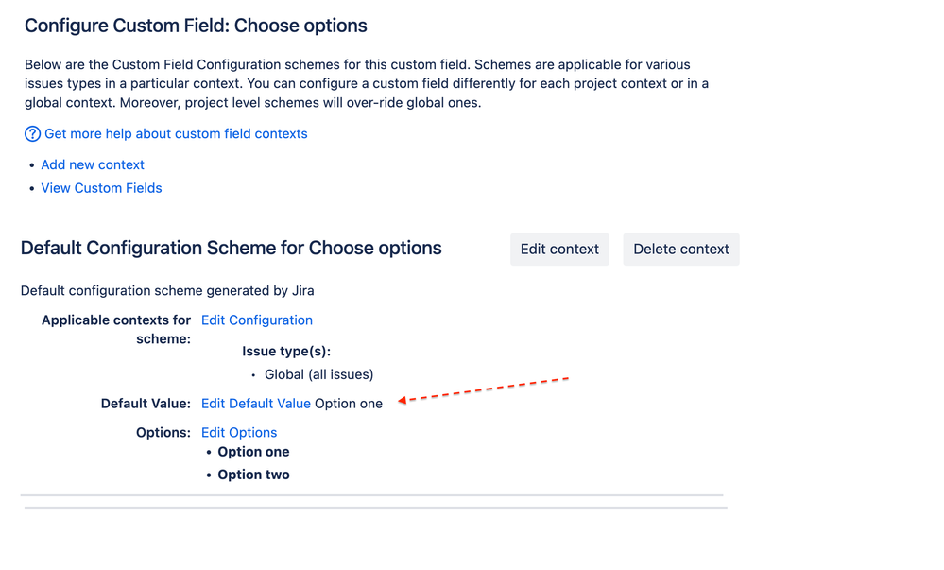The image size is (944, 570).
Task: Click the 'Edit Default Value' link
Action: point(256,404)
